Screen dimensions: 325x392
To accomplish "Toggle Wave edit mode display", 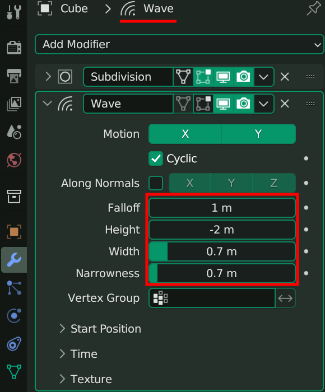I will click(203, 104).
